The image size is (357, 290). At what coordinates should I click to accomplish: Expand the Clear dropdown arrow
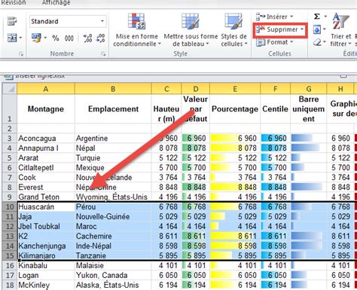(x=325, y=42)
